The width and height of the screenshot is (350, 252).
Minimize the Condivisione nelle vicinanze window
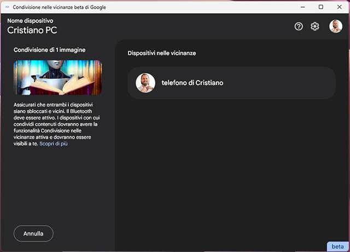(x=302, y=7)
